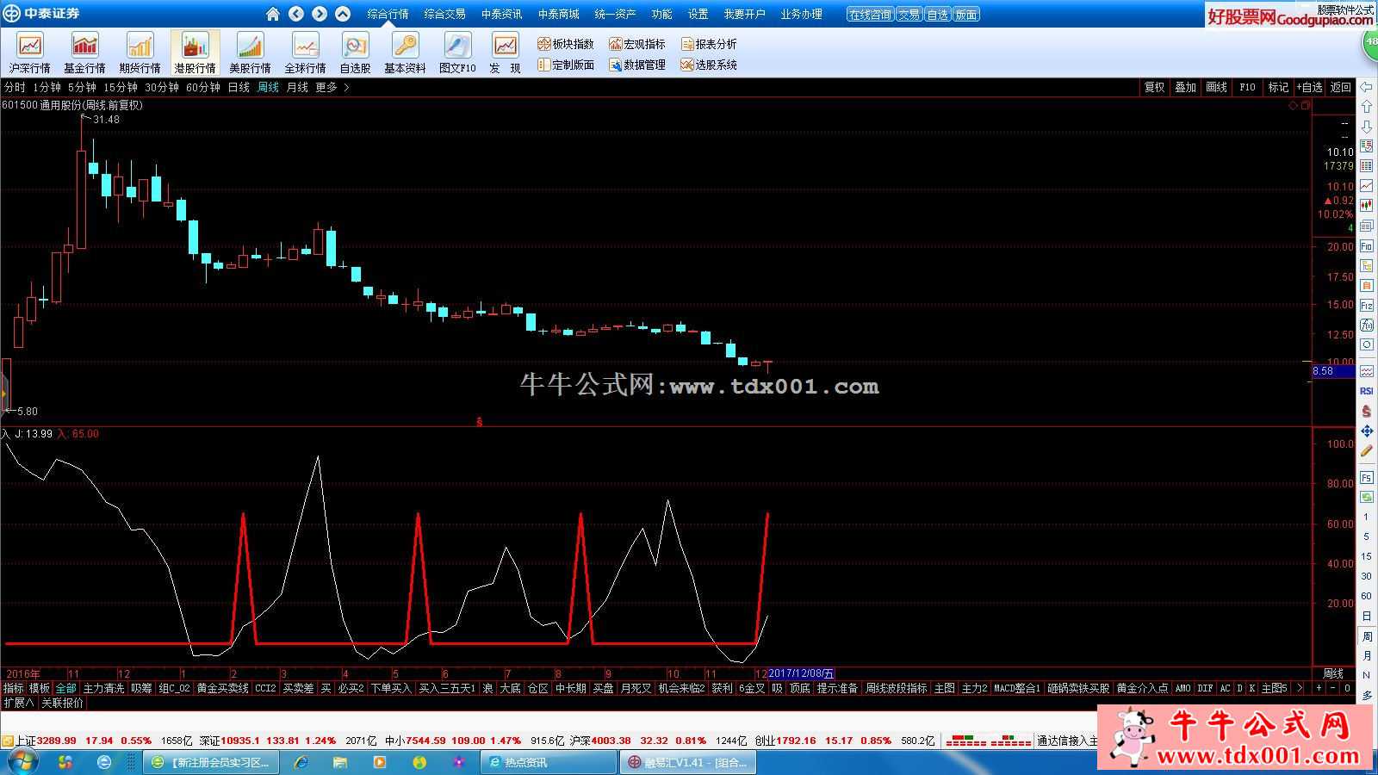Image resolution: width=1378 pixels, height=775 pixels.
Task: Show more indicator tabs arrow
Action: point(1300,688)
